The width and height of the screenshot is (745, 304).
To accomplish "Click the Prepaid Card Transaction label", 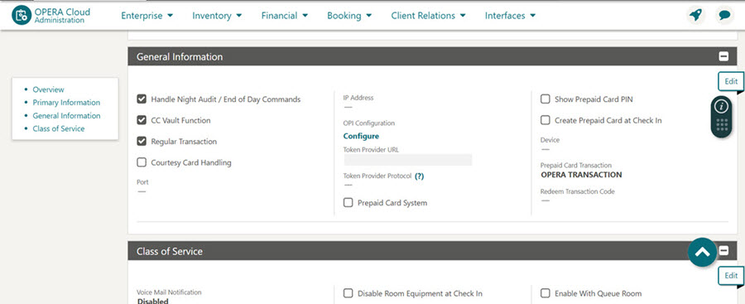I will 576,165.
